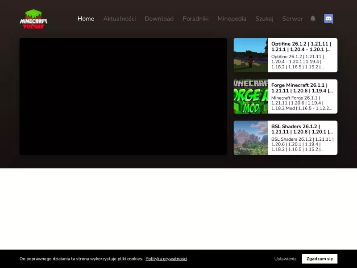Click the BSL Shaders description text

click(x=303, y=144)
